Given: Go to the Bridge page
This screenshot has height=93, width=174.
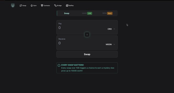Looking at the screenshot, I should (58, 6).
